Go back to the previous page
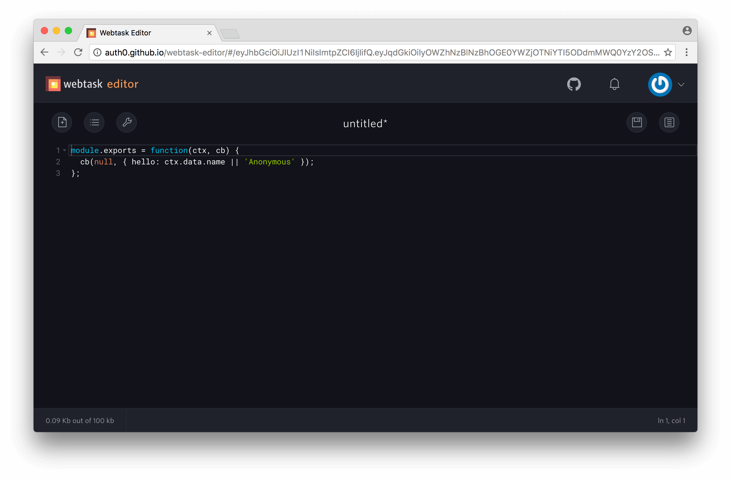This screenshot has width=731, height=480. click(x=44, y=52)
